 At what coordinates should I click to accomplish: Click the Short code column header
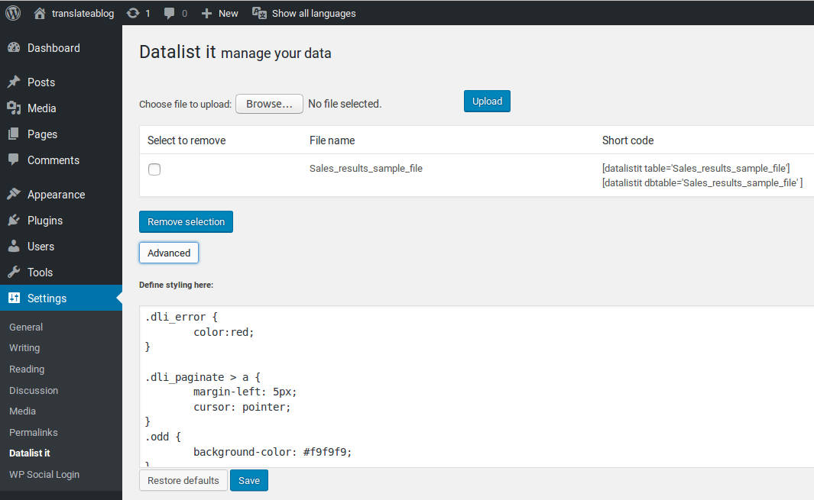628,140
